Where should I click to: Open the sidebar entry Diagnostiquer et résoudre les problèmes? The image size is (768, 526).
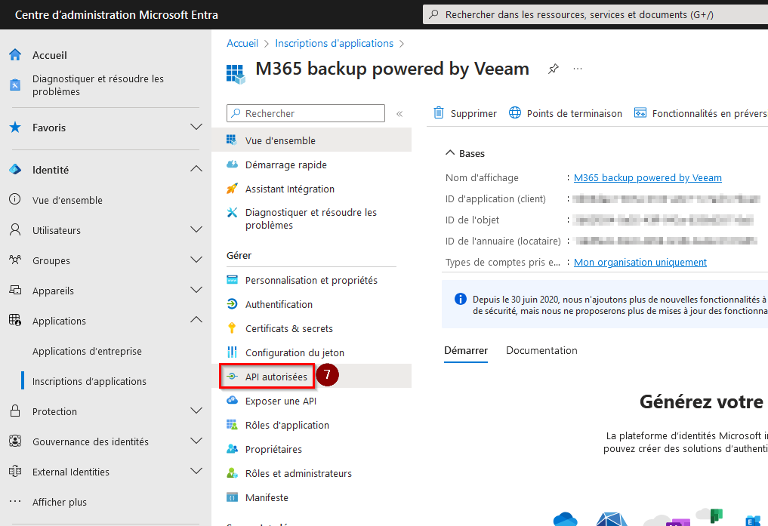point(98,85)
